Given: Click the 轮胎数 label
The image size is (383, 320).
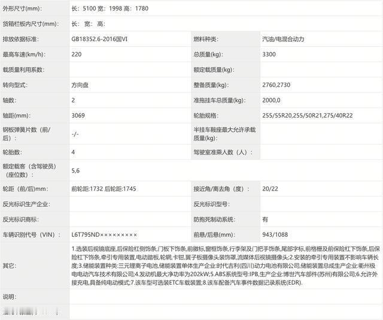Looking at the screenshot, I should (12, 152).
